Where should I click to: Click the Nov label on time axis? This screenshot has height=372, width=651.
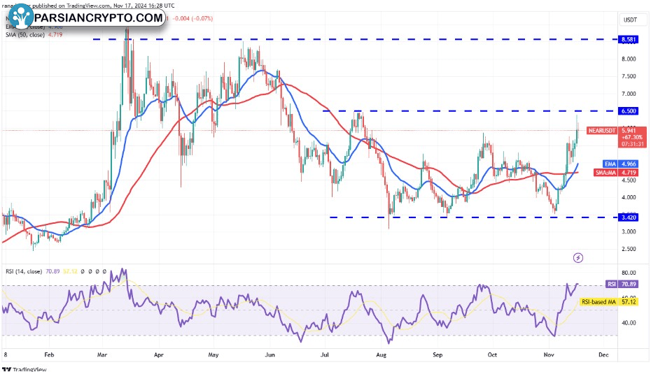click(x=549, y=355)
